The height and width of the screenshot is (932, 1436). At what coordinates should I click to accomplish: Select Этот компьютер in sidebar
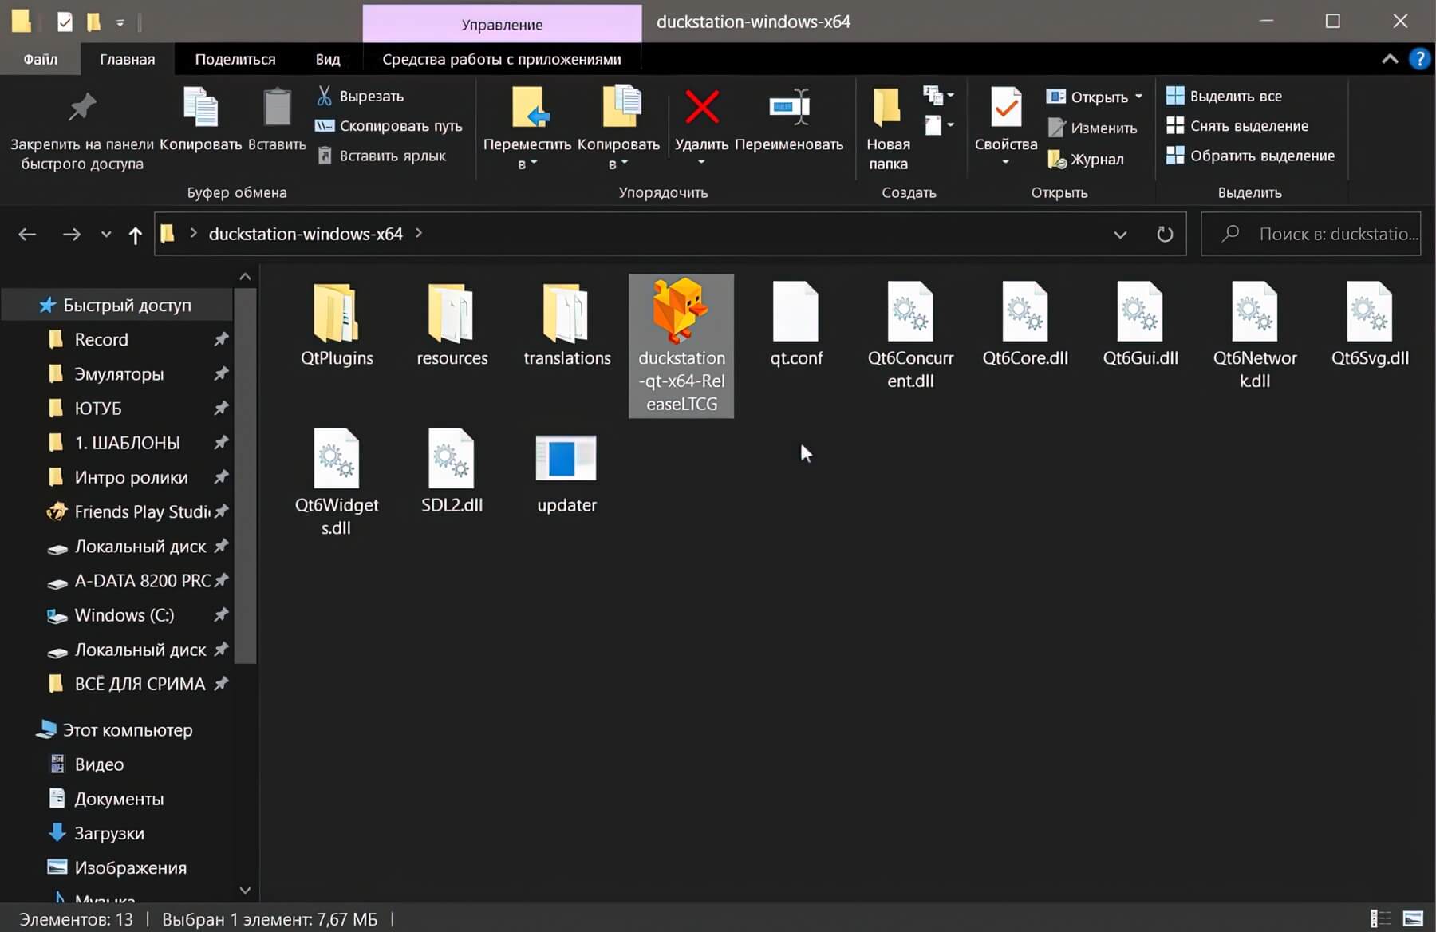tap(116, 729)
